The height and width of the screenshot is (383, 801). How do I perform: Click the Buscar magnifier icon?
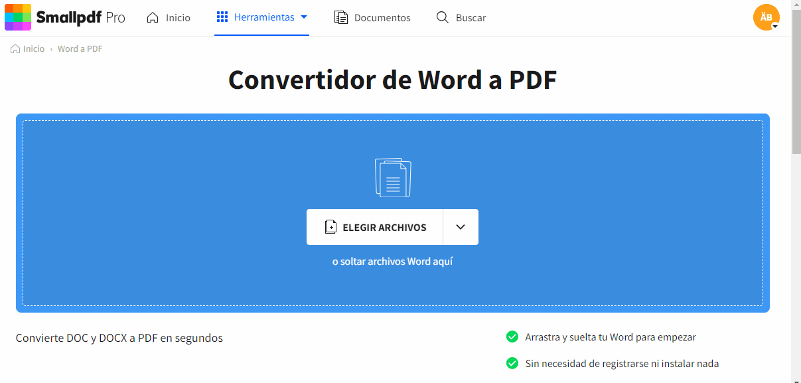[443, 17]
